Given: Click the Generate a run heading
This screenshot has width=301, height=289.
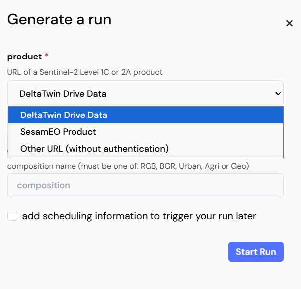Looking at the screenshot, I should point(59,19).
